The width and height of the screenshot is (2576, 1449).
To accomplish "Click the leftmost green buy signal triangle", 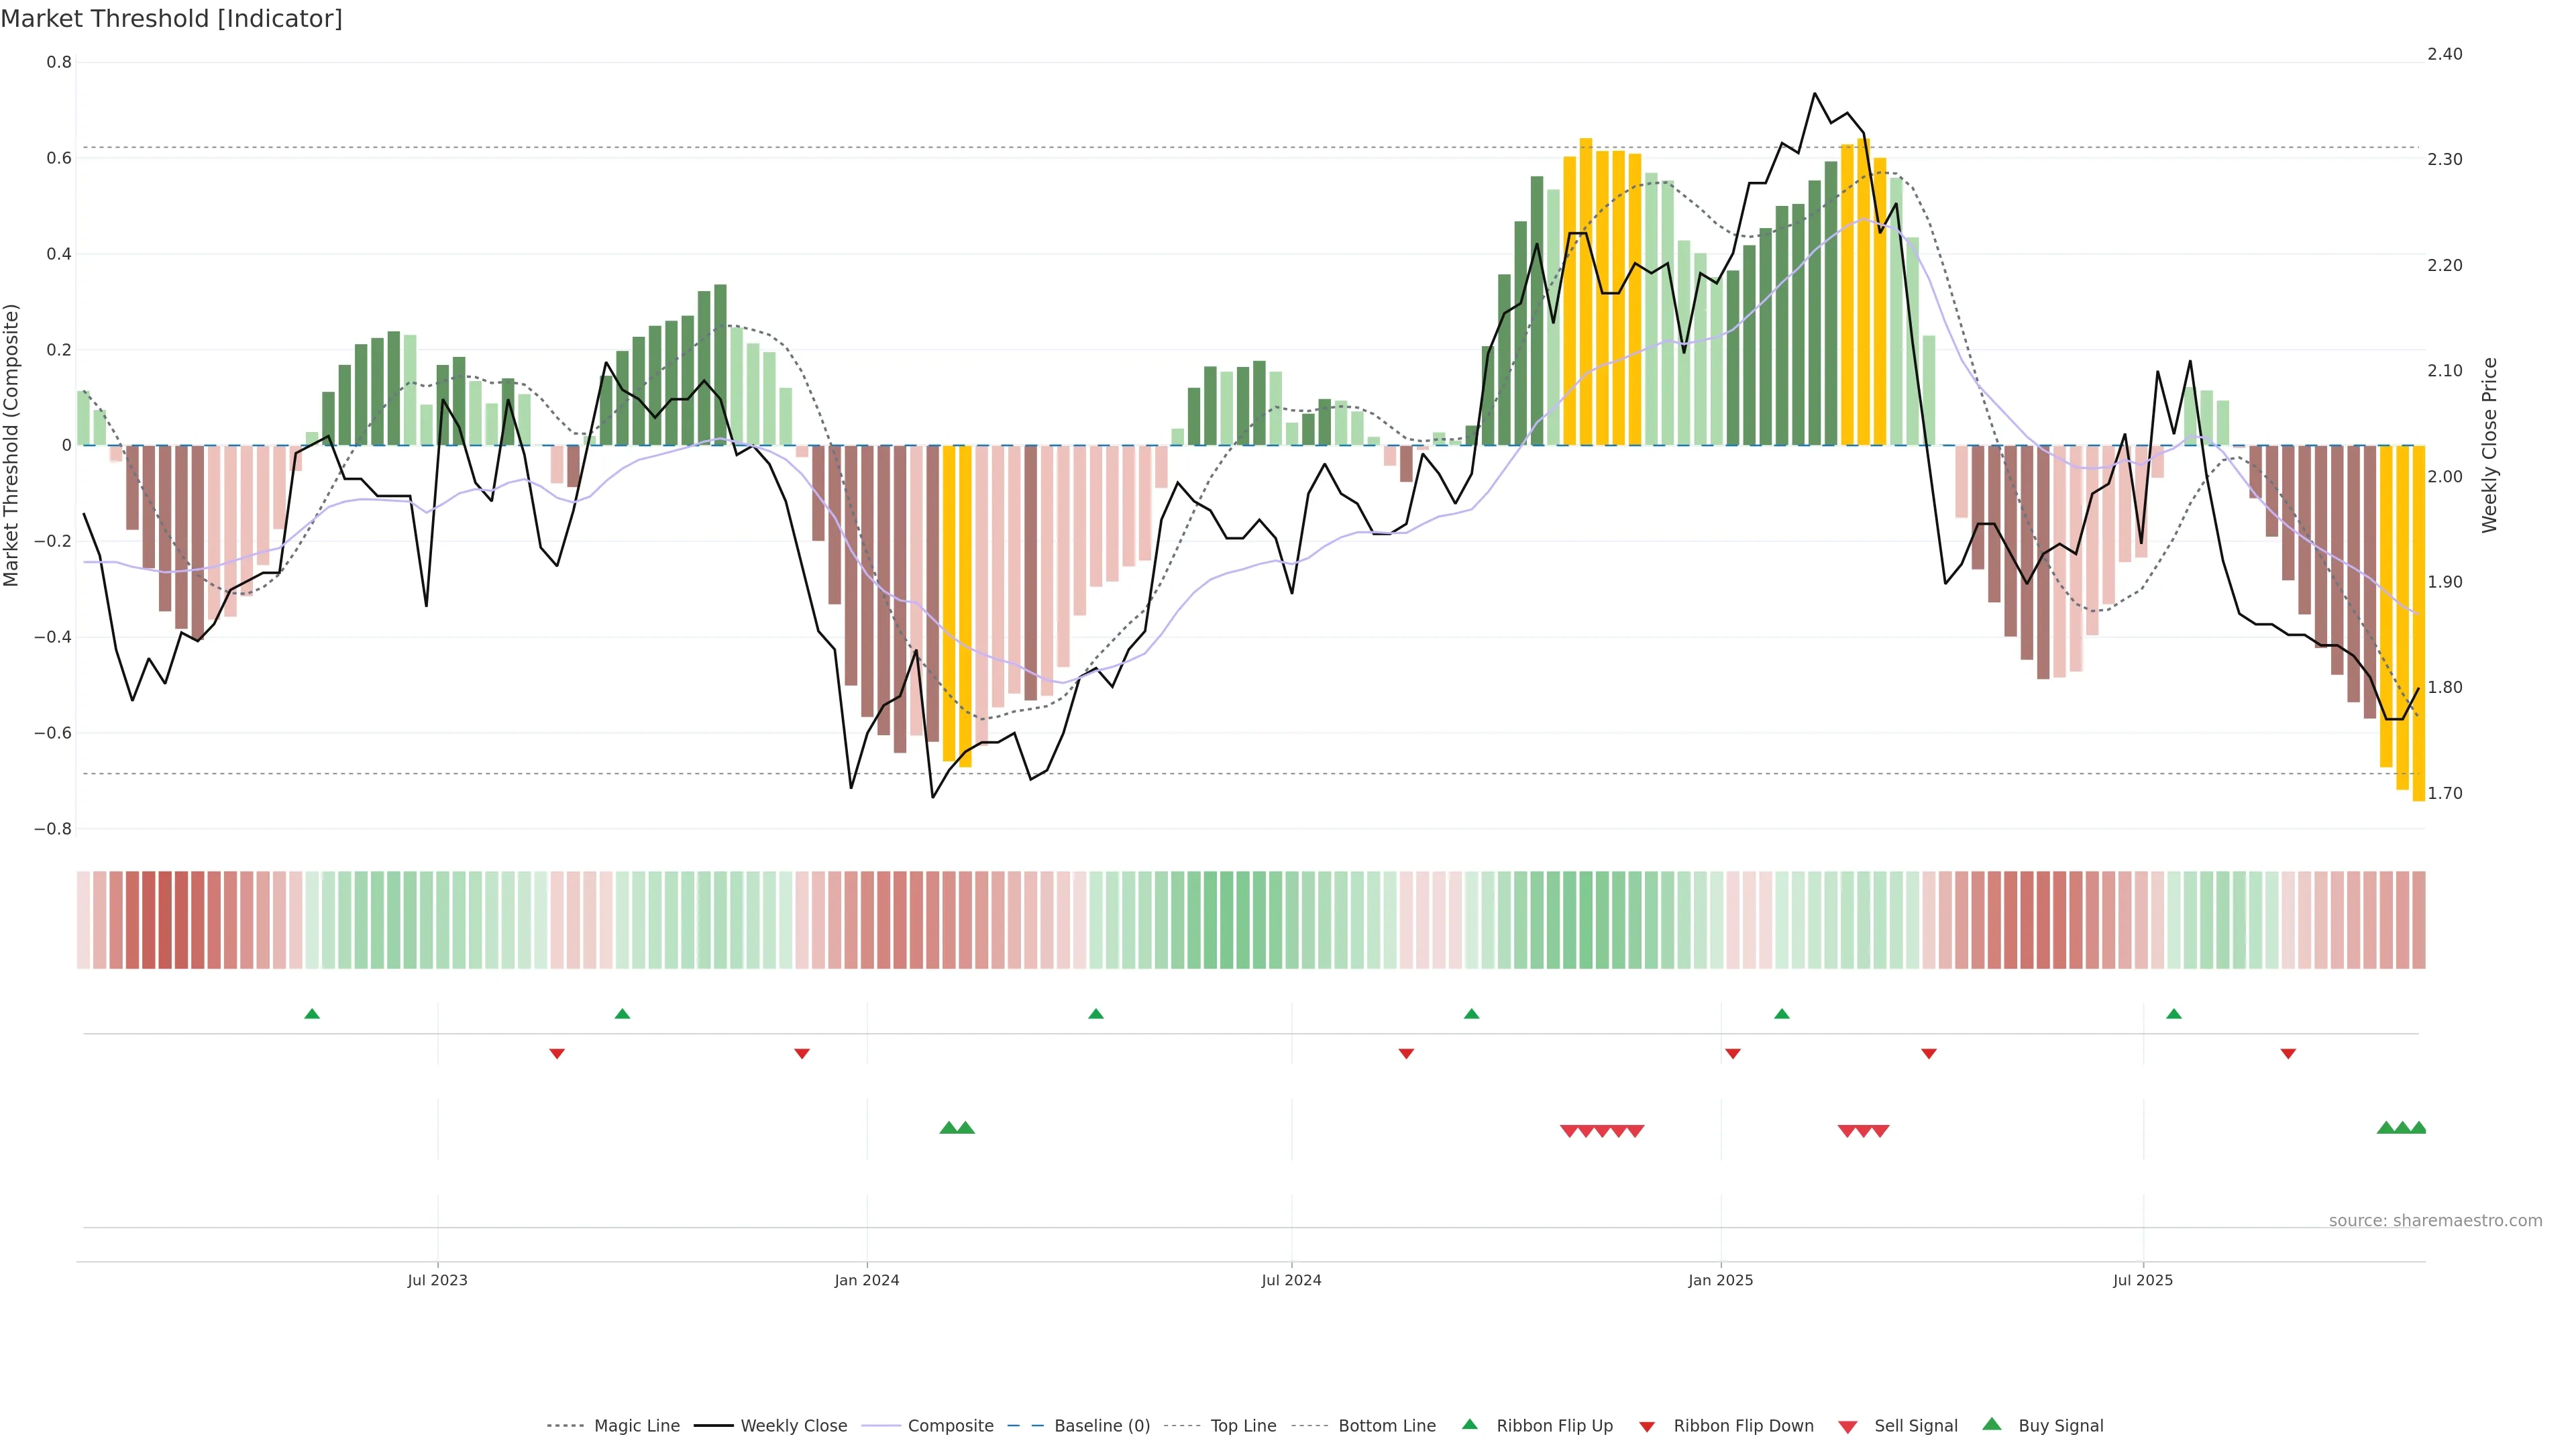I will point(948,1128).
